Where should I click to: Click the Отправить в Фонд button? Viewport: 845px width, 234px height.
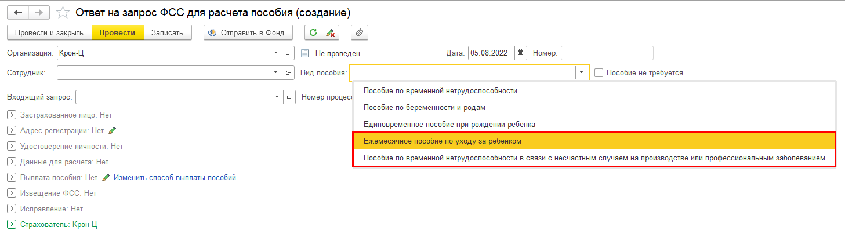[248, 33]
